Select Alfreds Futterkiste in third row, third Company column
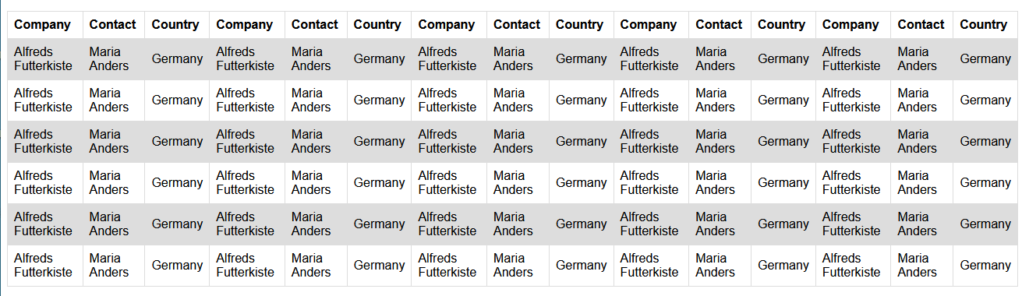This screenshot has width=1022, height=296. coord(447,141)
